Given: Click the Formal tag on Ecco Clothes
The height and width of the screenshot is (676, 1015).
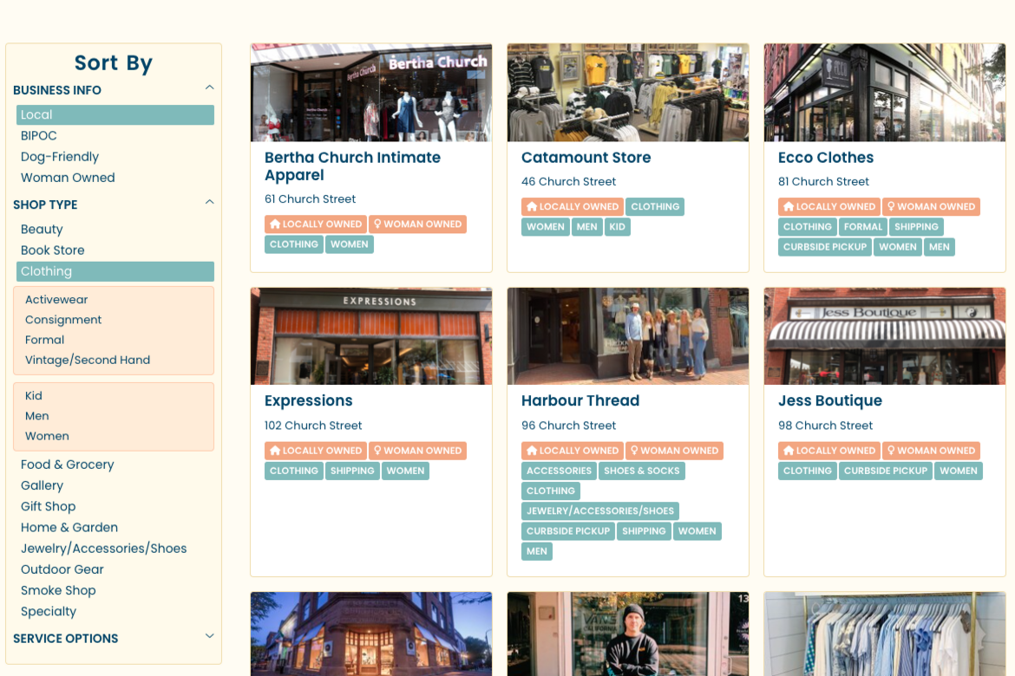Looking at the screenshot, I should coord(863,227).
